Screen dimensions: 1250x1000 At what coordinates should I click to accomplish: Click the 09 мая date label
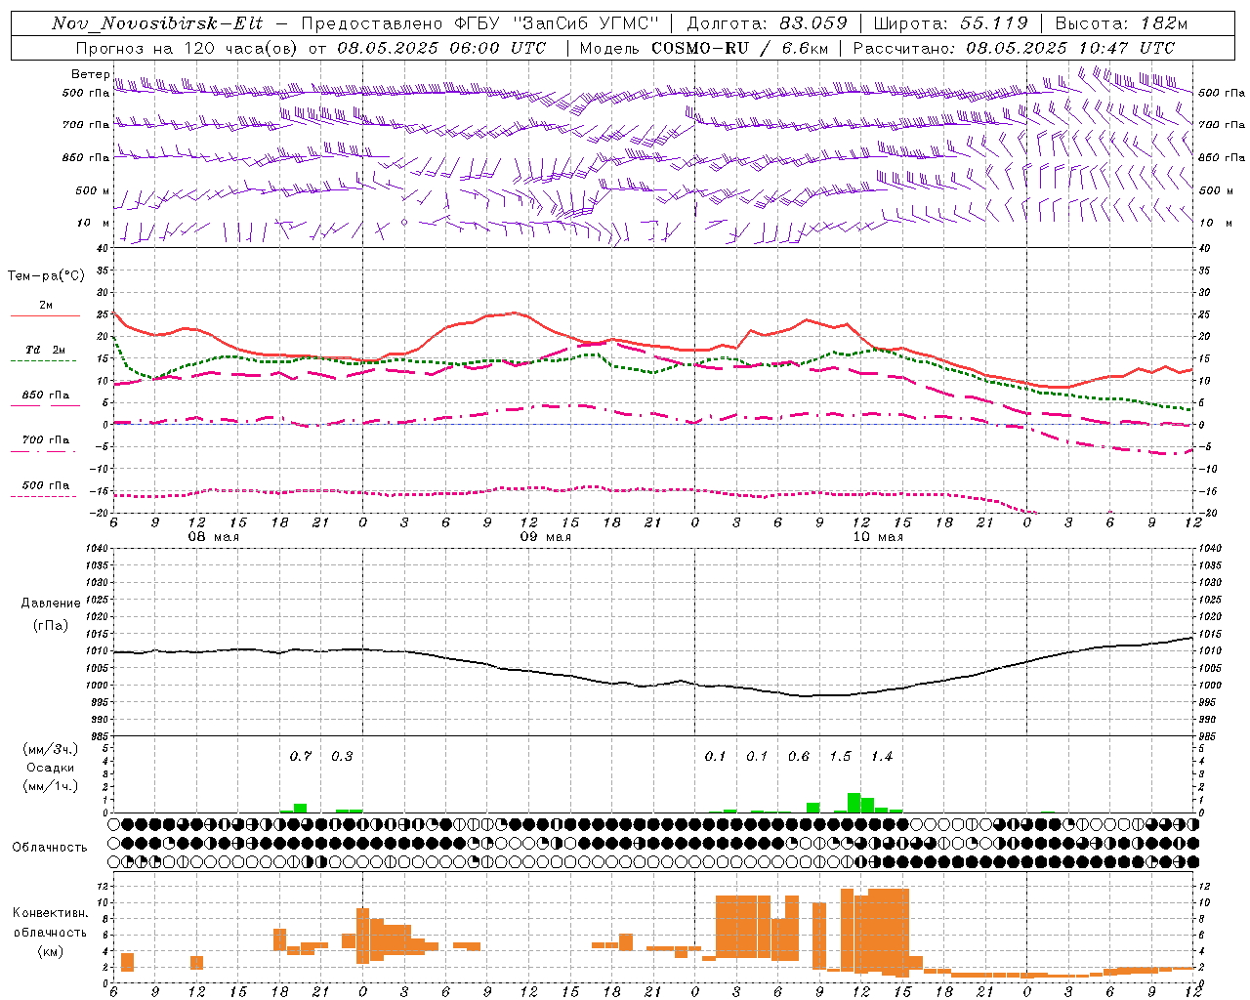tap(545, 537)
